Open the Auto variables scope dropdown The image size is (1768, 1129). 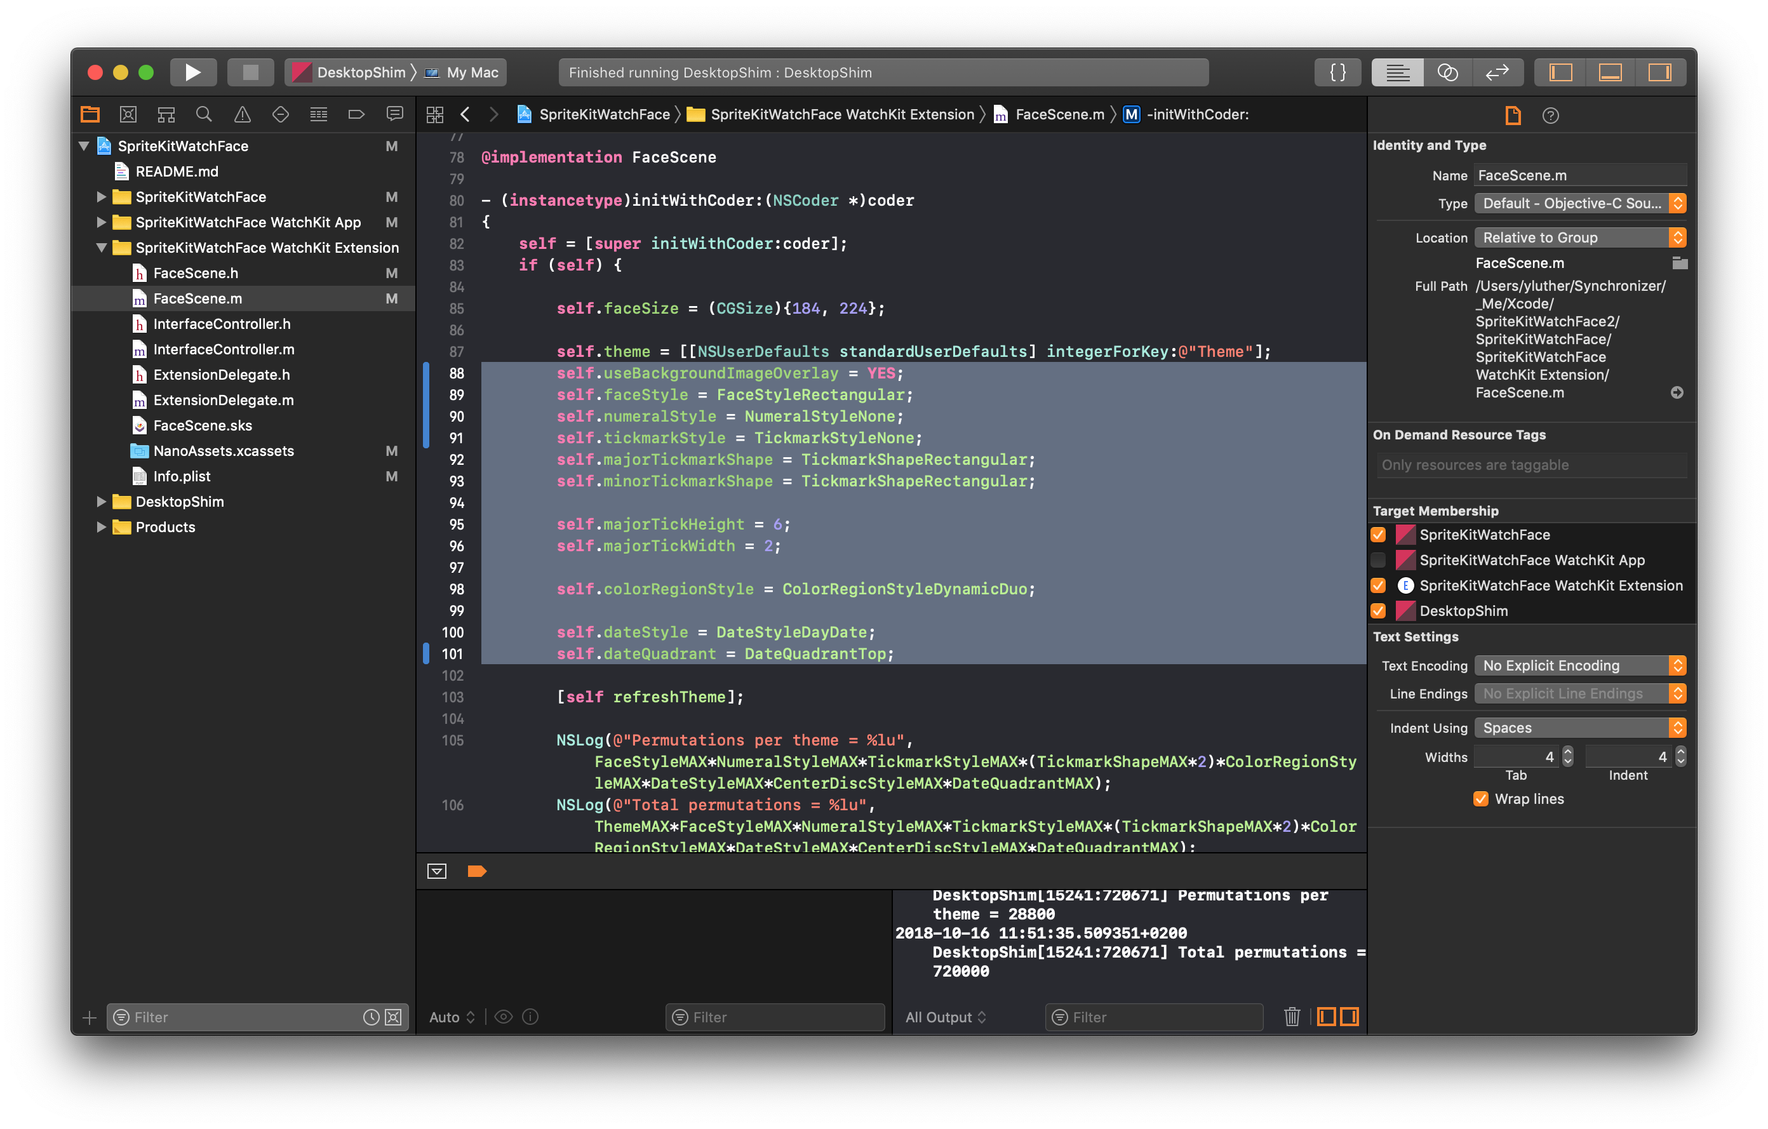coord(452,1017)
